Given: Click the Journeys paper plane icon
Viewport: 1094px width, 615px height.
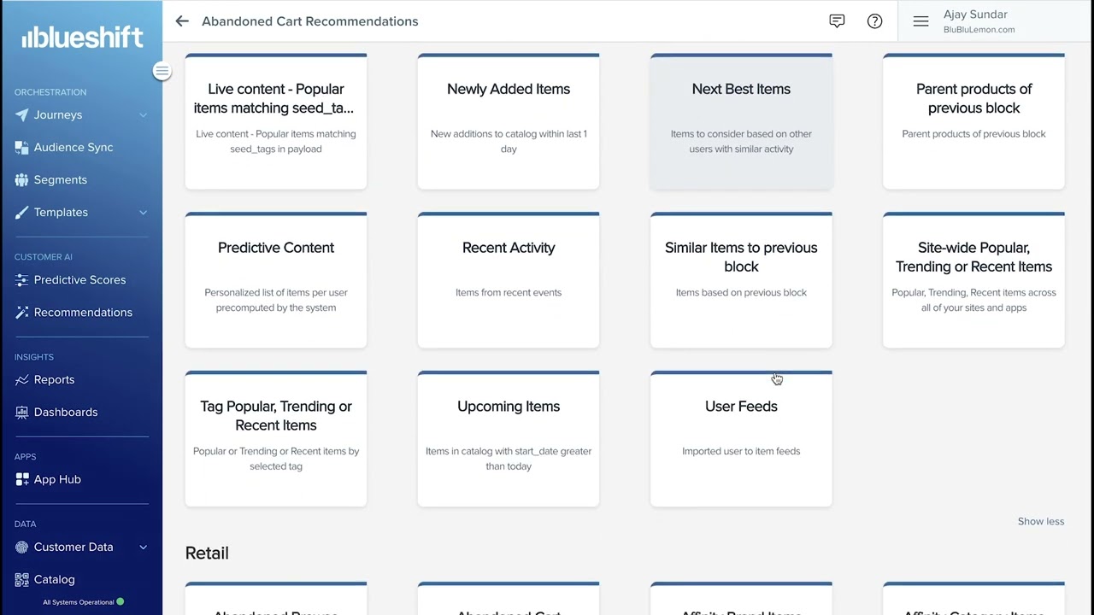Looking at the screenshot, I should pos(21,114).
